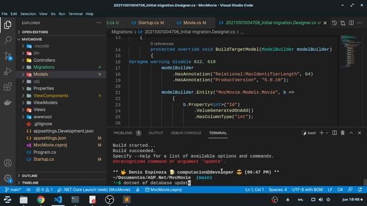
Task: Open the Extensions view icon
Action: tap(7, 86)
